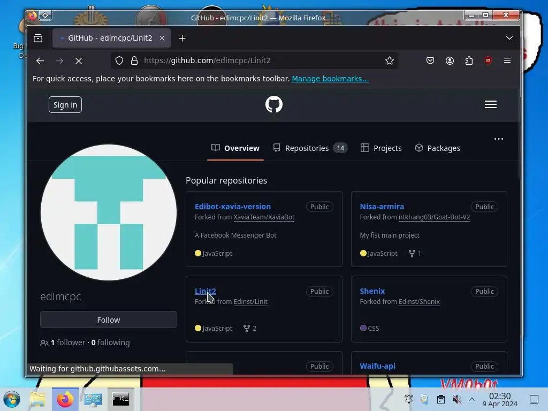This screenshot has height=411, width=548.
Task: Open the file manager from taskbar
Action: click(x=37, y=399)
